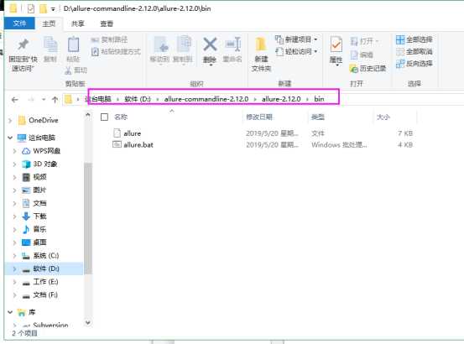Collapse the 库 libraries node

(10, 312)
